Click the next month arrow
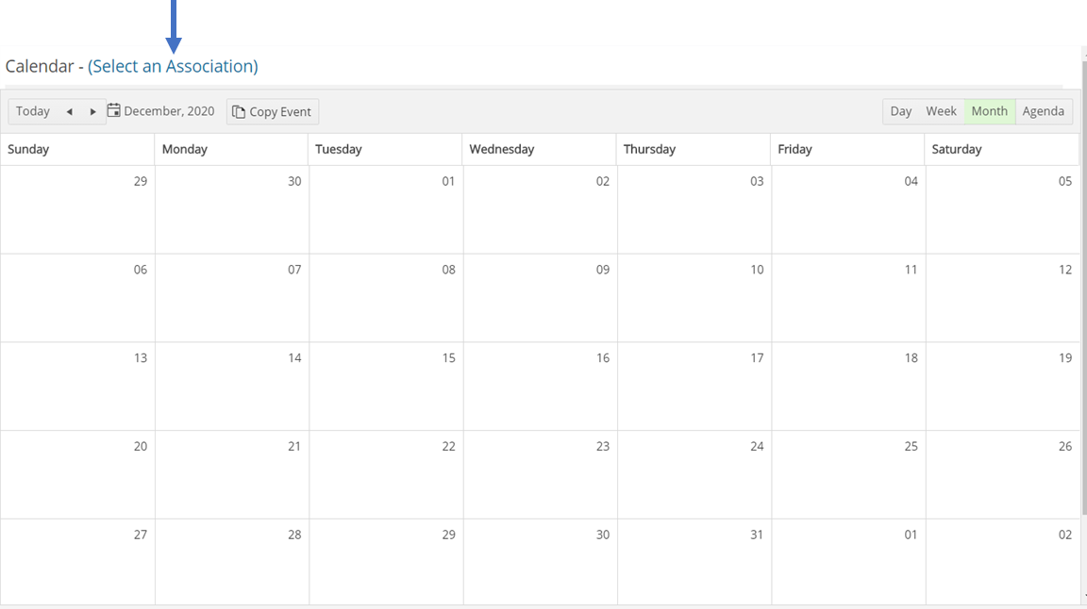 tap(92, 111)
